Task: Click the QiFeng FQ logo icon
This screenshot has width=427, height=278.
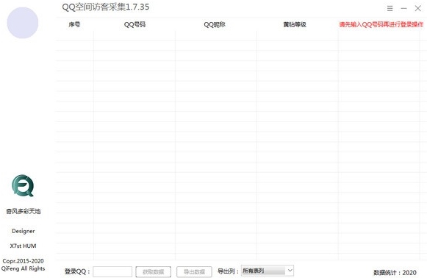Action: 23,185
